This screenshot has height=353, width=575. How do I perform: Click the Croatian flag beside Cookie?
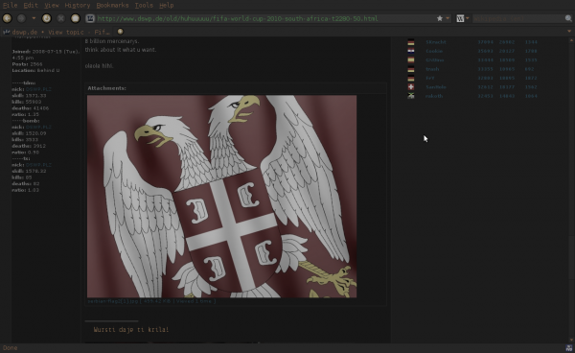[x=411, y=51]
